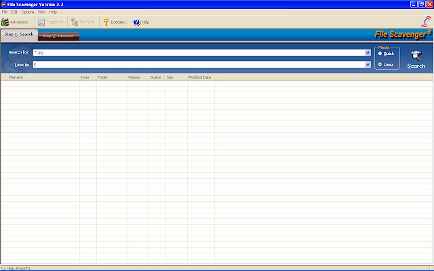Viewport: 434px width, 271px height.
Task: Sort by Status column header
Action: pos(157,77)
